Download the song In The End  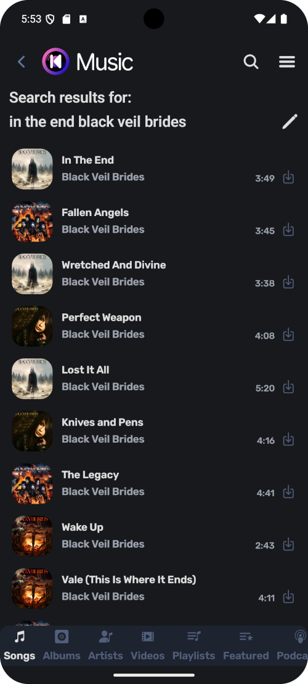[288, 177]
